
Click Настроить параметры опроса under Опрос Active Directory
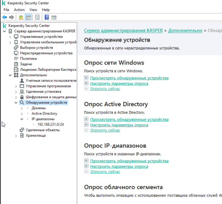click(x=119, y=125)
